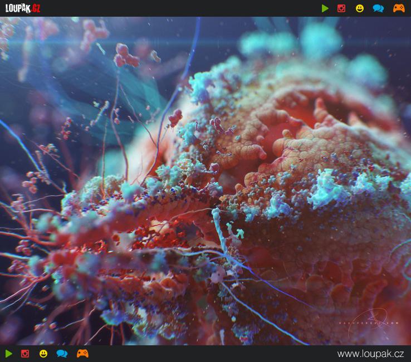Click the orange gamepad icon in the top bar
This screenshot has height=362, width=411.
pyautogui.click(x=399, y=8)
